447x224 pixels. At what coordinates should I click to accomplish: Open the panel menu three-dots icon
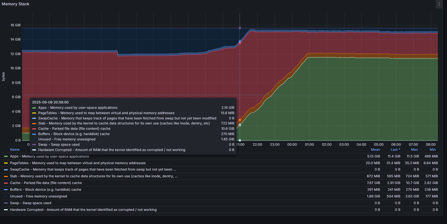point(439,4)
